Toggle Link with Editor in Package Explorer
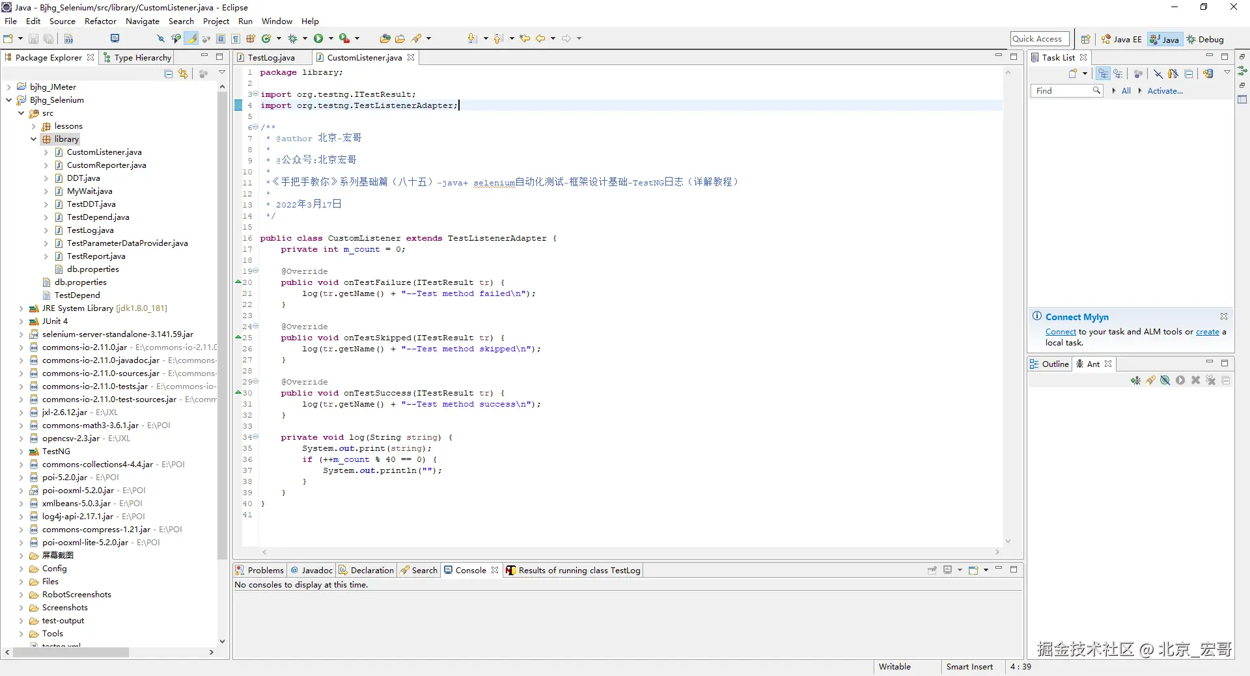 tap(183, 74)
